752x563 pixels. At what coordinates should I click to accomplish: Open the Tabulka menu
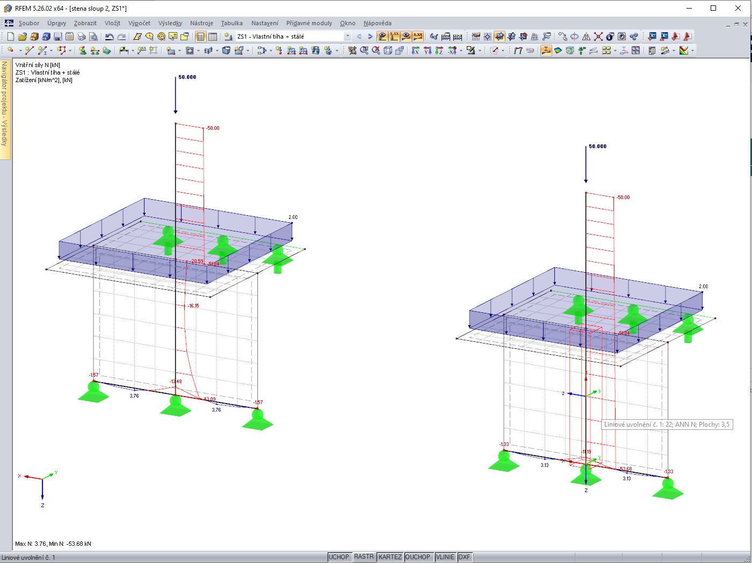click(x=232, y=23)
